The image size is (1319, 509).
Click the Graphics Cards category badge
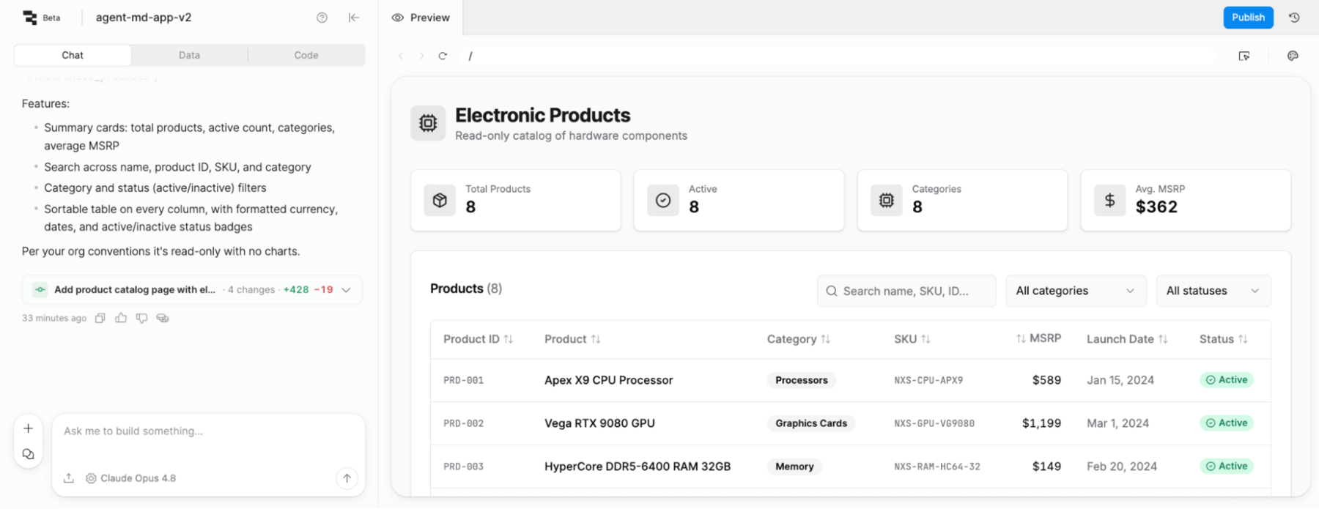[811, 423]
